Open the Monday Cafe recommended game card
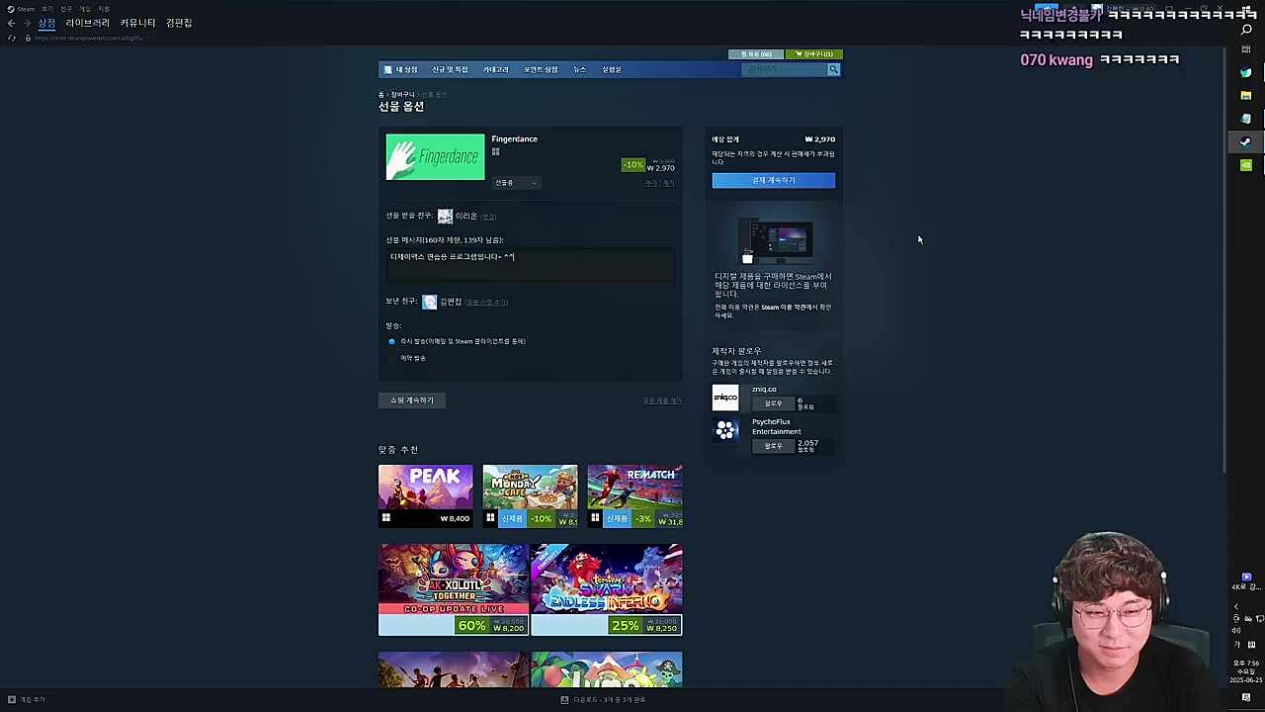The height and width of the screenshot is (712, 1265). click(530, 495)
